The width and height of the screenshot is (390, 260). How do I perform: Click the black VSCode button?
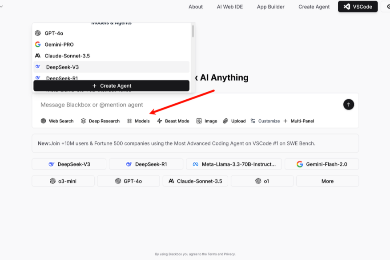tap(358, 7)
